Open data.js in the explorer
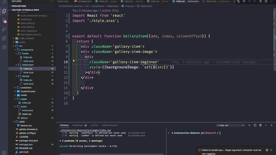276x155 pixels. click(x=24, y=118)
